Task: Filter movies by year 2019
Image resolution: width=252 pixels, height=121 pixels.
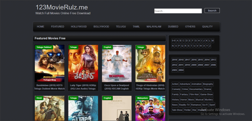Action: pos(174,60)
